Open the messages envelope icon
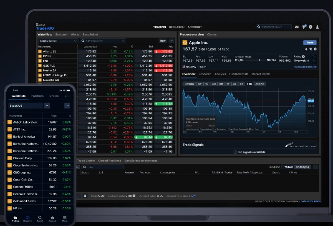 coord(297,27)
